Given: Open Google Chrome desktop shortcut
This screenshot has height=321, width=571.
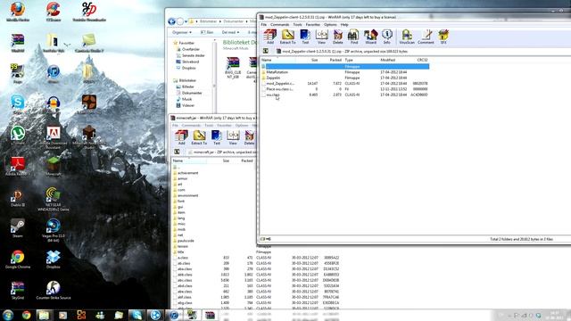Looking at the screenshot, I should [x=18, y=259].
